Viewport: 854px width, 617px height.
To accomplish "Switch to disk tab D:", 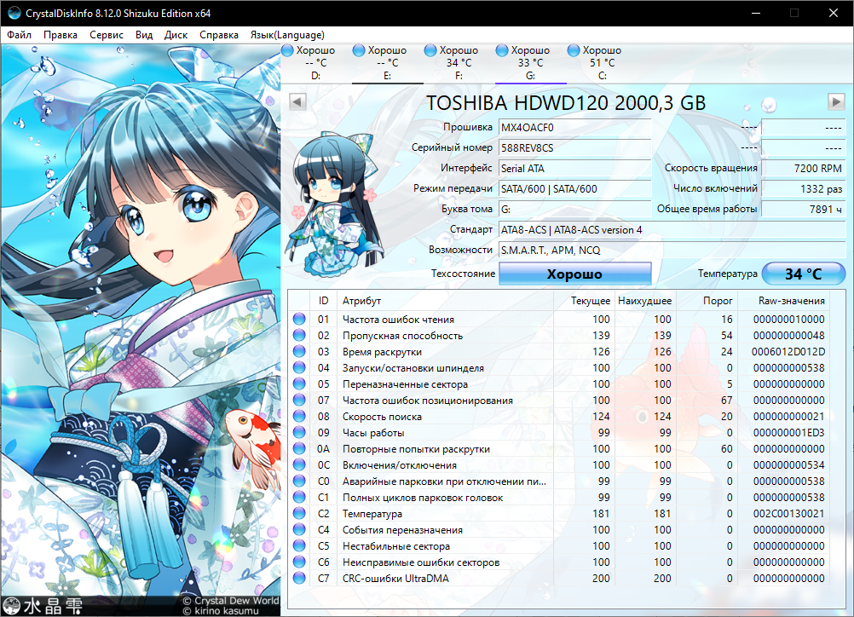I will [x=316, y=62].
